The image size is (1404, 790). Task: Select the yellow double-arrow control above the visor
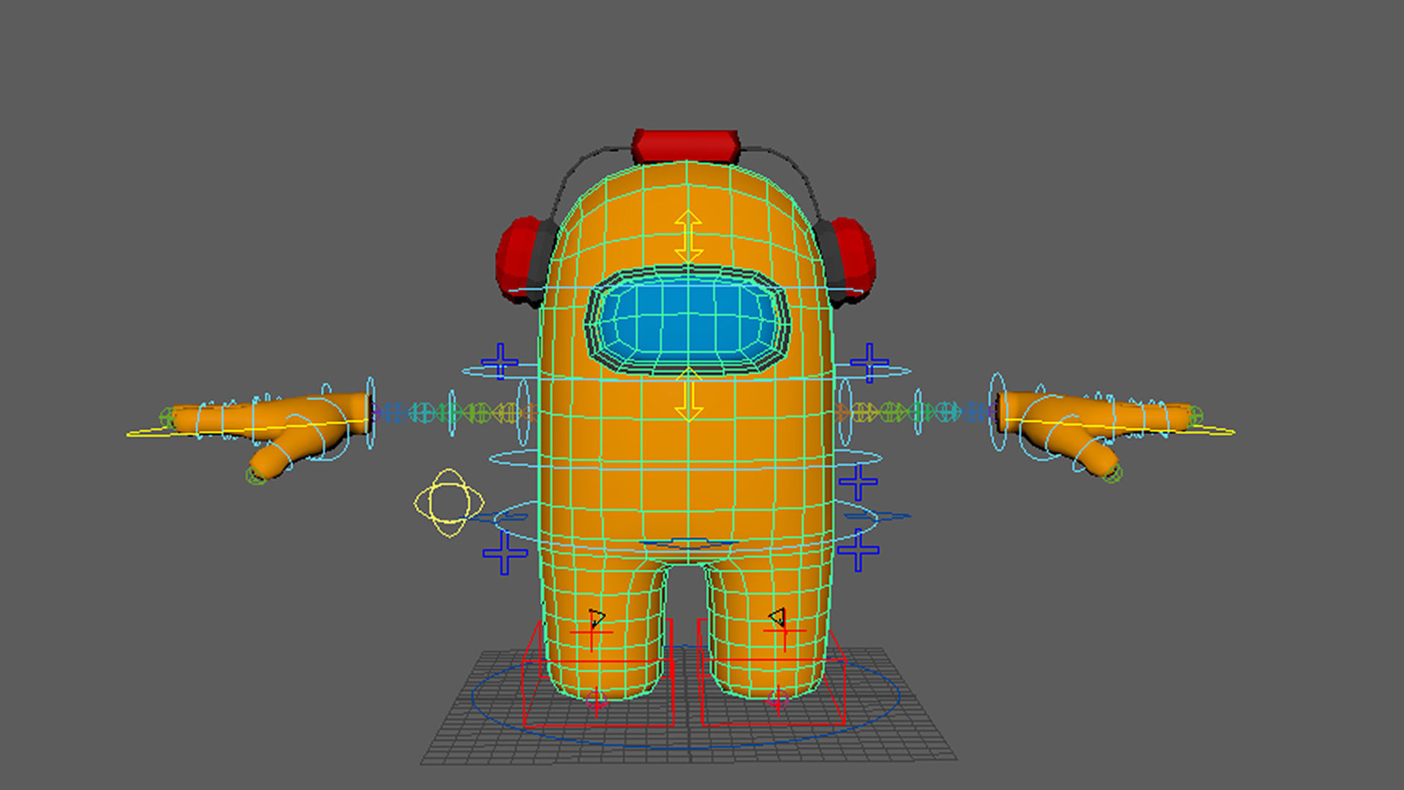point(688,236)
